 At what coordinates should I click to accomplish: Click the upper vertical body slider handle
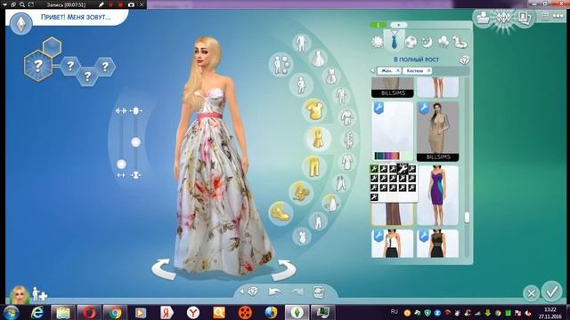(135, 142)
